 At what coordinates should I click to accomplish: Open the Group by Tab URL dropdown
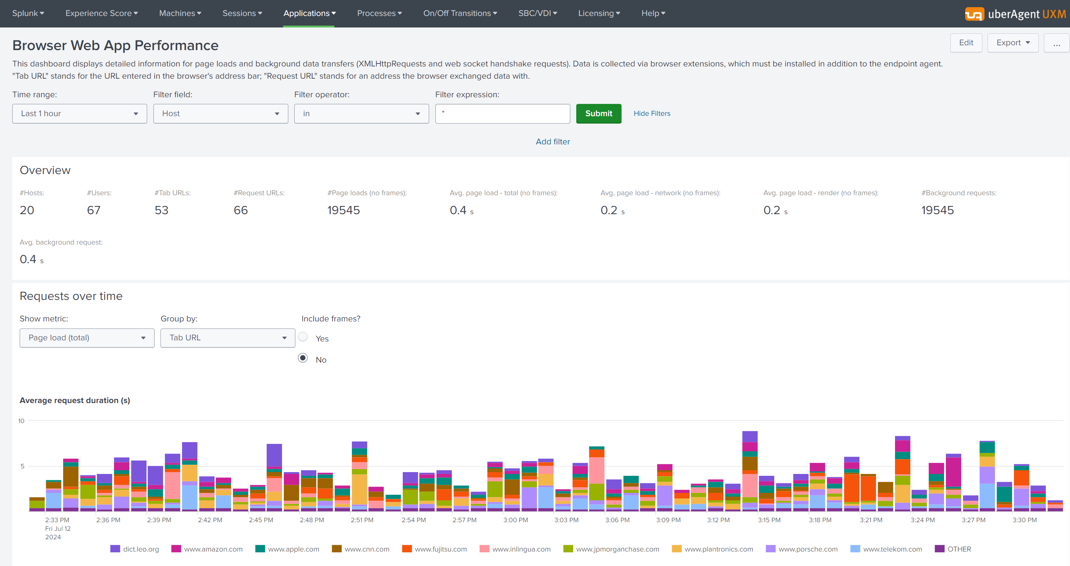coord(228,338)
